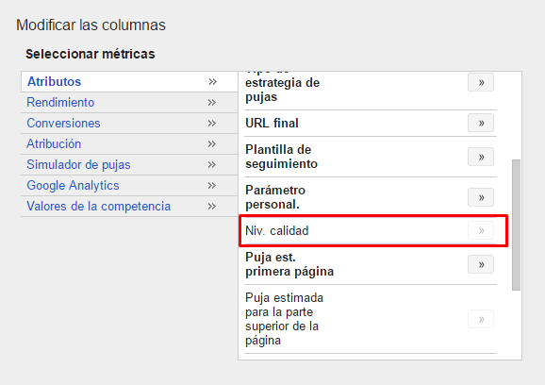Click the disabled Niv. calidad add arrow
Image resolution: width=545 pixels, height=385 pixels.
(x=481, y=230)
